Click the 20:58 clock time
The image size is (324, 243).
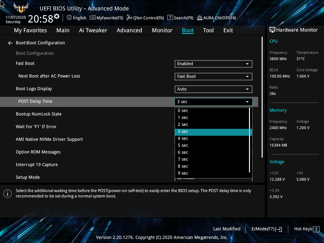pyautogui.click(x=40, y=19)
